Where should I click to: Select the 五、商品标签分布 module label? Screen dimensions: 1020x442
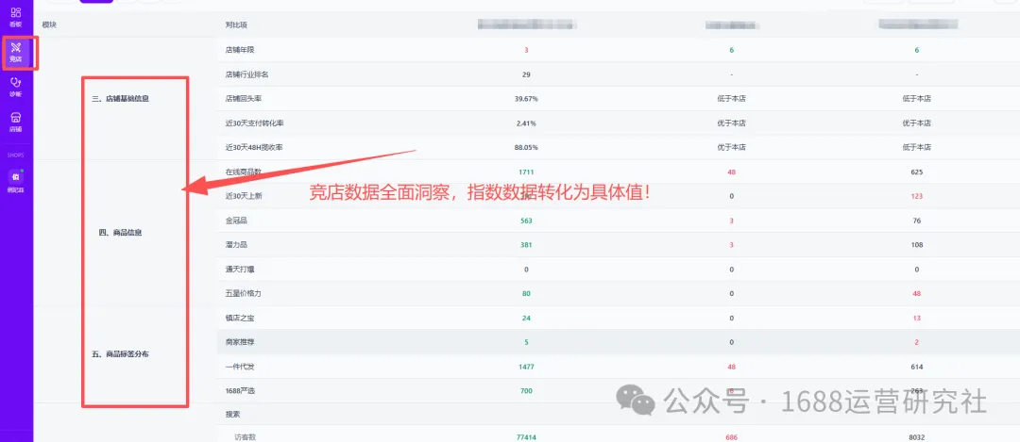coord(120,354)
